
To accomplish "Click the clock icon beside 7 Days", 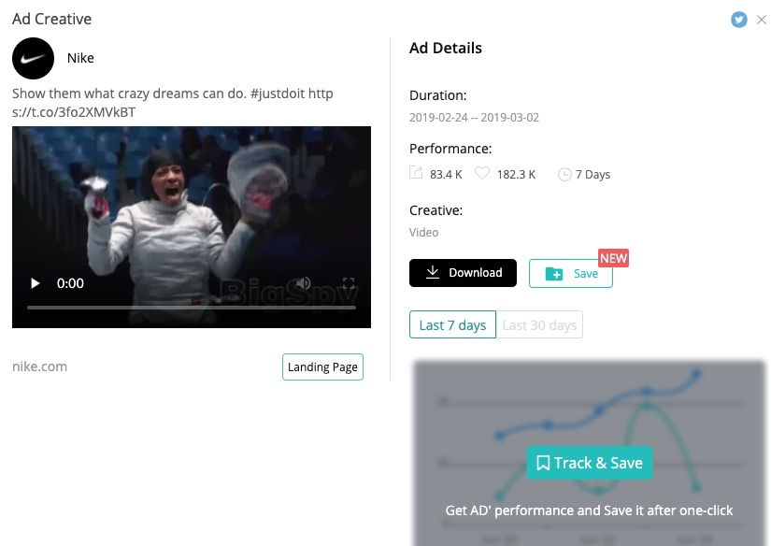I will coord(564,175).
